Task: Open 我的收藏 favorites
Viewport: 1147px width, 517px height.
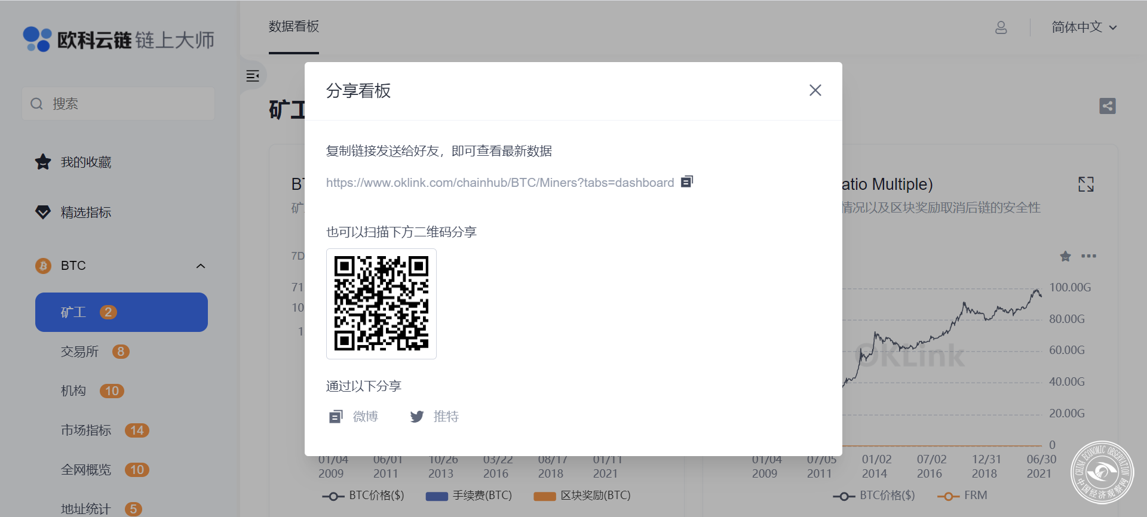Action: click(x=86, y=162)
